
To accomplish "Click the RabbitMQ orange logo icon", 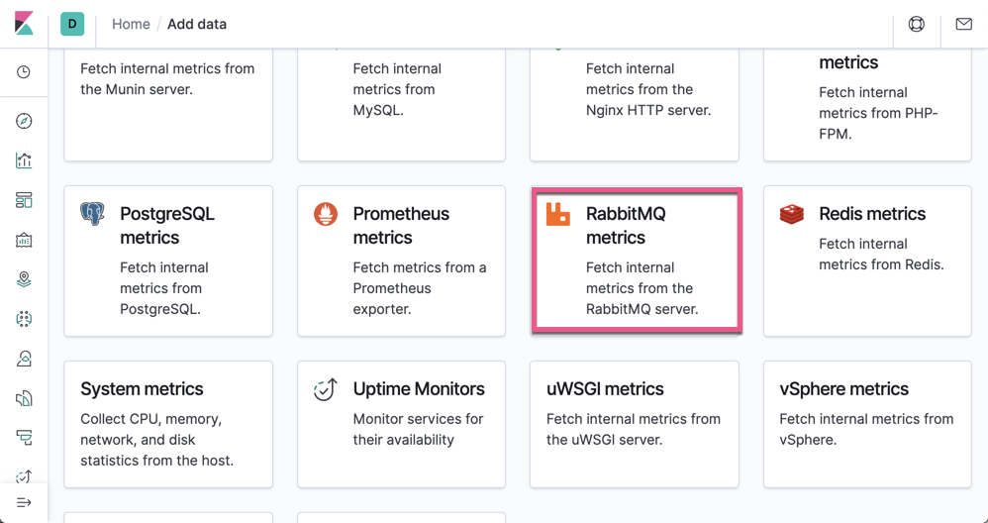I will click(x=558, y=214).
